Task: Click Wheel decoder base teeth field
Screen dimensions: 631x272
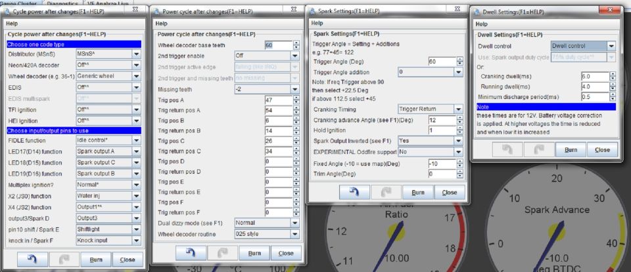Action: click(x=279, y=45)
